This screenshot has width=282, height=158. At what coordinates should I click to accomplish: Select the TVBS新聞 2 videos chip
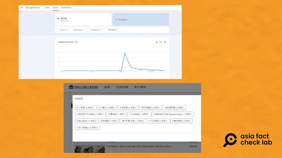pos(174,107)
